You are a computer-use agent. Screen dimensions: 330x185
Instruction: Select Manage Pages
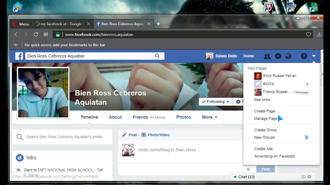point(266,118)
